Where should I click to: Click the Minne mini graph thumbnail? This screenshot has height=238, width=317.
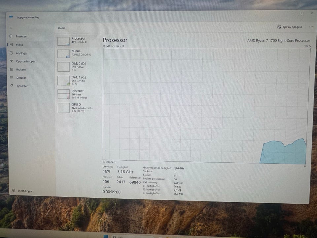coord(63,54)
